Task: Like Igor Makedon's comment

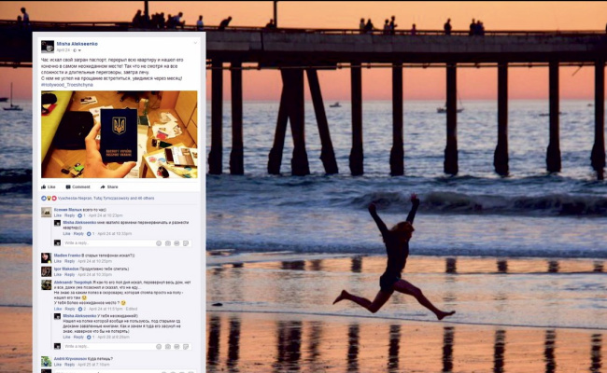Action: pyautogui.click(x=57, y=274)
